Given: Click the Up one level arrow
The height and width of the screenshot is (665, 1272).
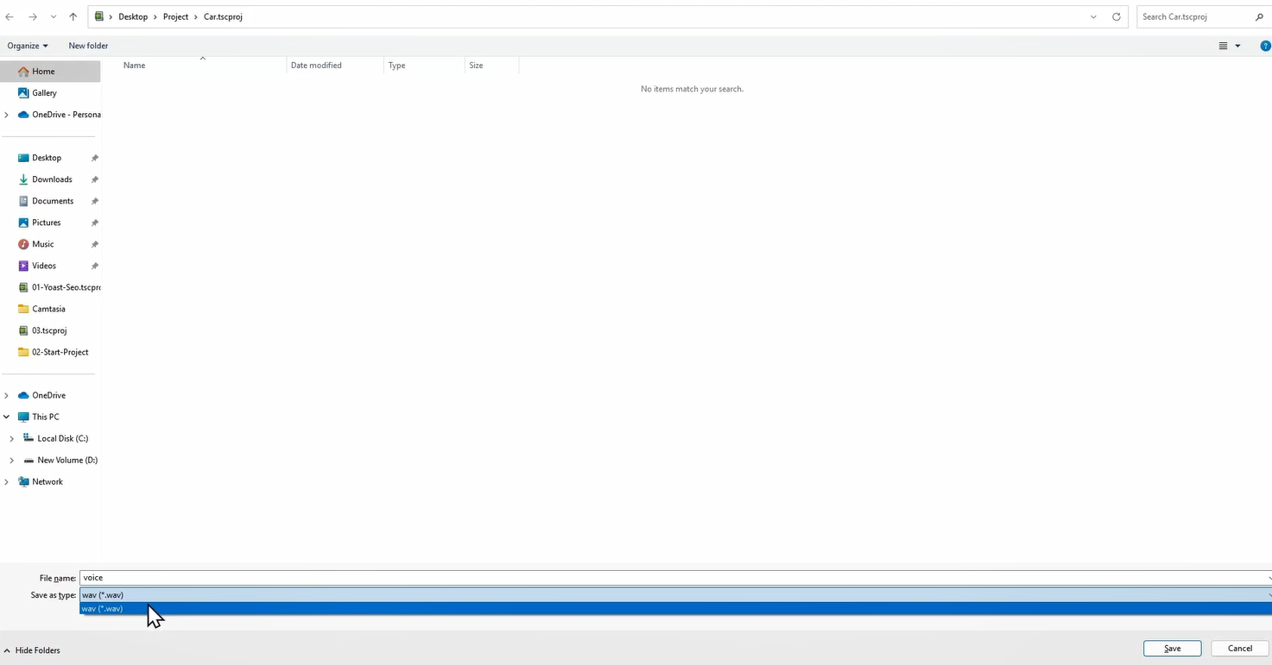Looking at the screenshot, I should pyautogui.click(x=73, y=16).
